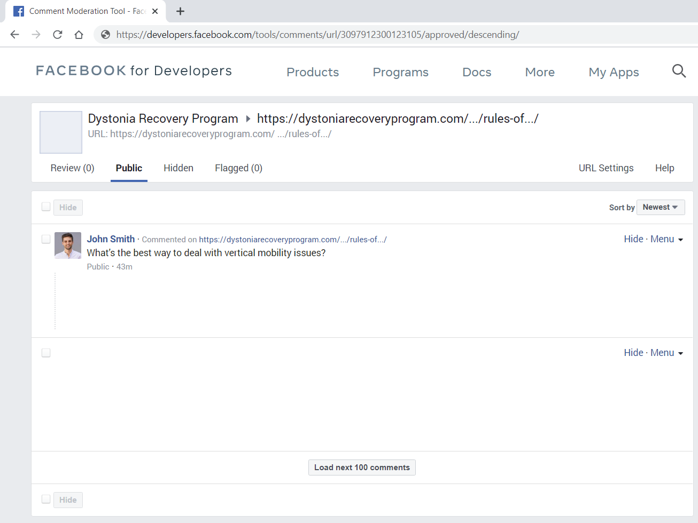Click the header rules-of URL breadcrumb link

click(398, 118)
